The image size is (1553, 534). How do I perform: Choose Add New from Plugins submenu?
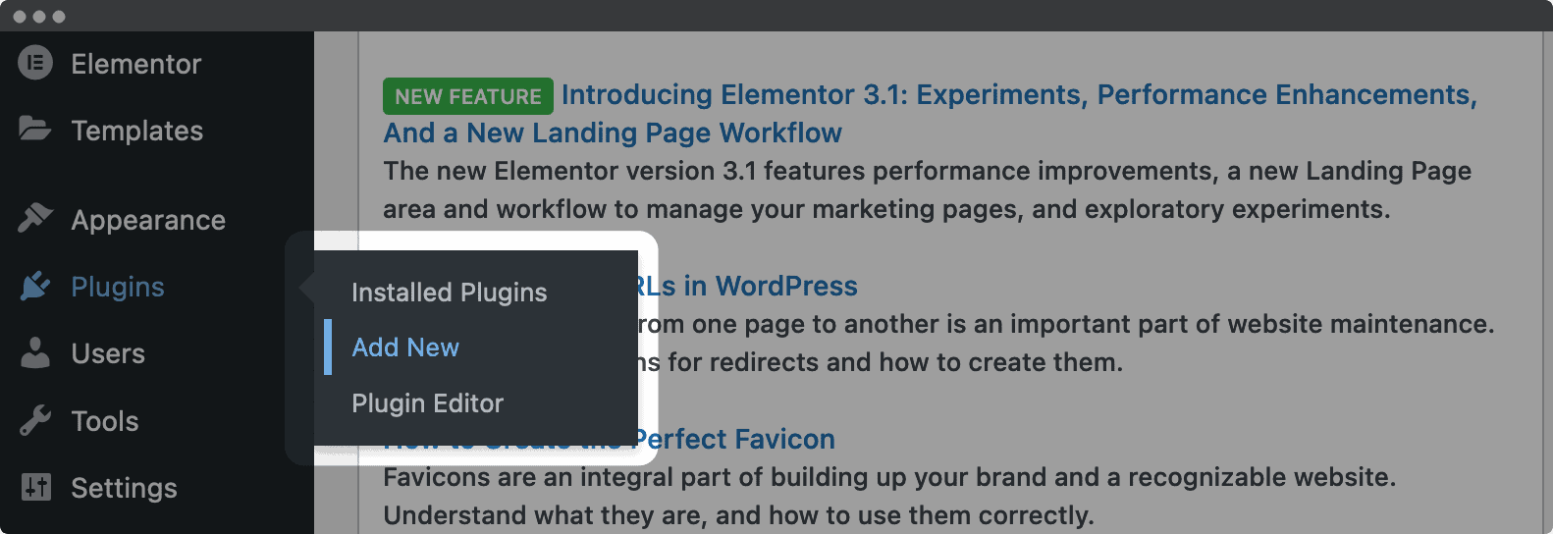pyautogui.click(x=405, y=347)
